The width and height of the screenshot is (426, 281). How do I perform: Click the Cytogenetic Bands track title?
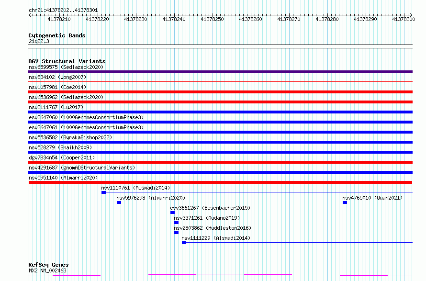pyautogui.click(x=57, y=35)
